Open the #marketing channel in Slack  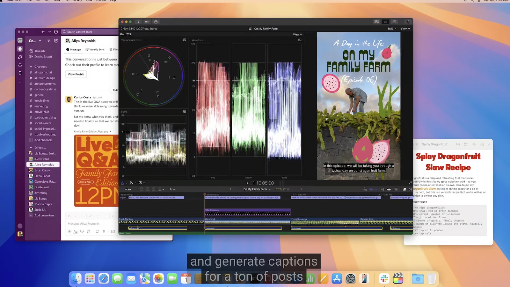(x=41, y=106)
